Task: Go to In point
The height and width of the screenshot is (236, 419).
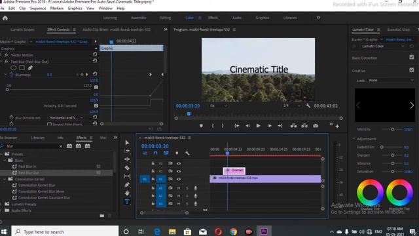Action: click(x=237, y=126)
